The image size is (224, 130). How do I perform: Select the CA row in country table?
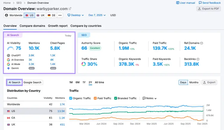point(35,118)
